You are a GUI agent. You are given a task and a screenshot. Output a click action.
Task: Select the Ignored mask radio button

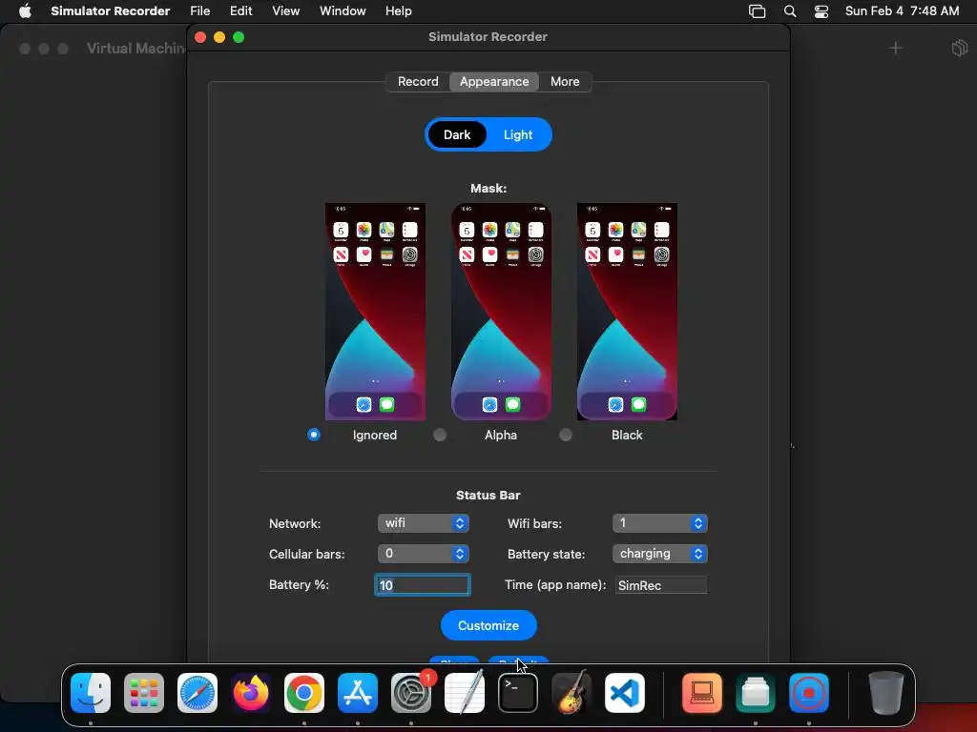click(x=313, y=435)
